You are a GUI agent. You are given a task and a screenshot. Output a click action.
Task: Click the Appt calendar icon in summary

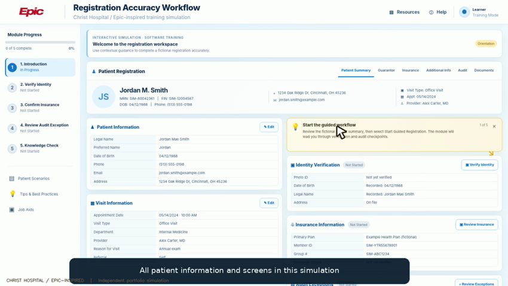[402, 97]
